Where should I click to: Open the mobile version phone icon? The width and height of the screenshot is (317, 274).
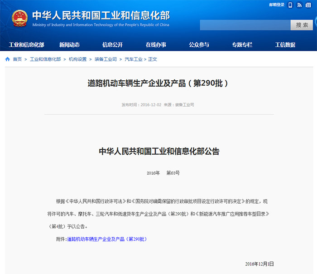[x=290, y=5]
